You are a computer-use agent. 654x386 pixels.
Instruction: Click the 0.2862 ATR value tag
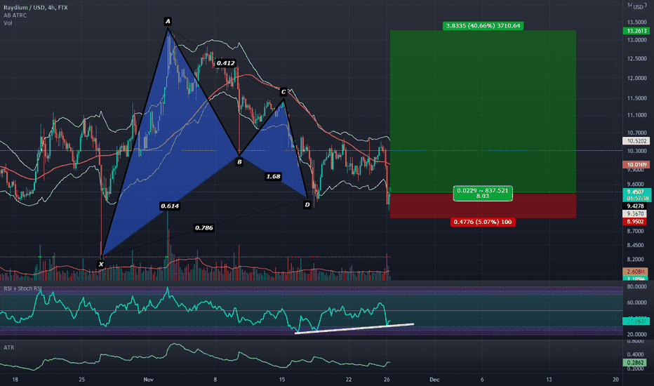[635, 363]
